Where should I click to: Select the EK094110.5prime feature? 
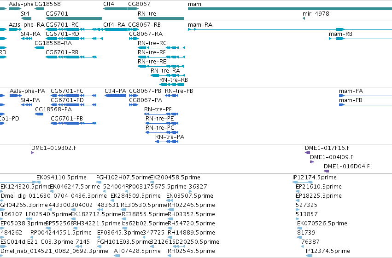(x=39, y=182)
